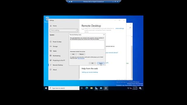Image resolution: width=187 pixels, height=105 pixels.
Task: Click the background window's vertical scrollbar
Action: 132,58
